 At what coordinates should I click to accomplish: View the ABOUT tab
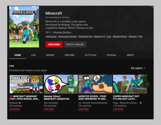[x=130, y=55]
